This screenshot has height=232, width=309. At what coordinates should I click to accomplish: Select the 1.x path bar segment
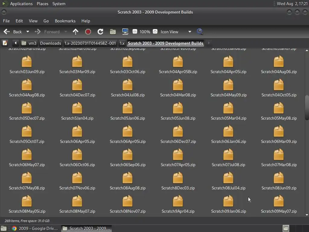(122, 43)
